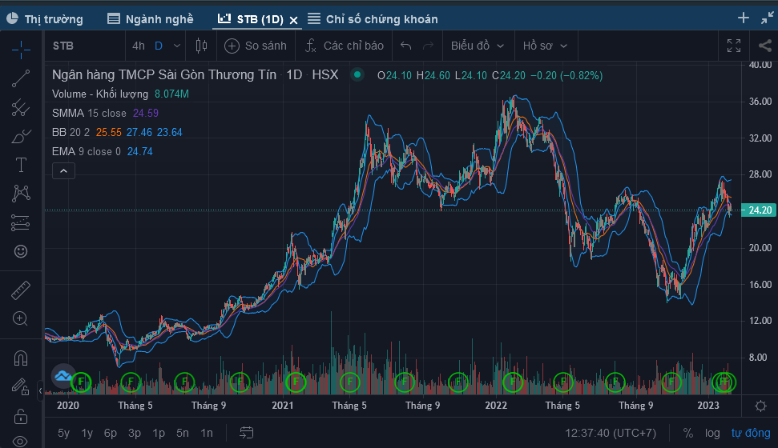Select the text annotation tool
This screenshot has height=448, width=778.
click(x=21, y=165)
